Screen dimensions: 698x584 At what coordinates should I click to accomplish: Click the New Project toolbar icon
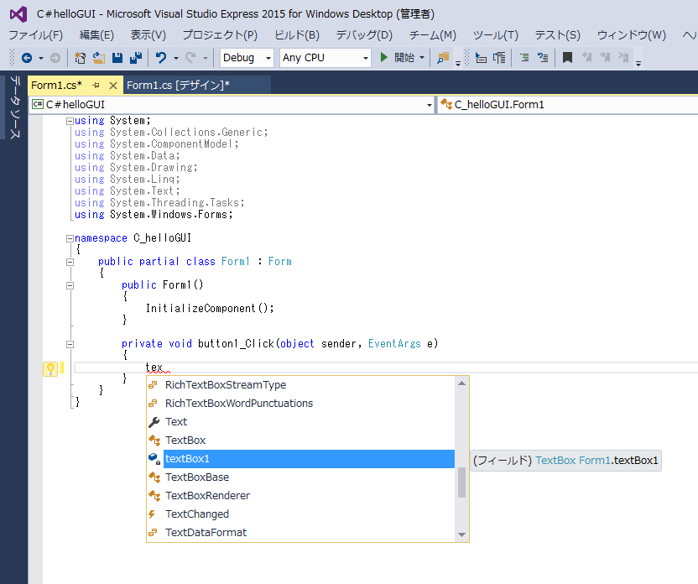tap(81, 58)
